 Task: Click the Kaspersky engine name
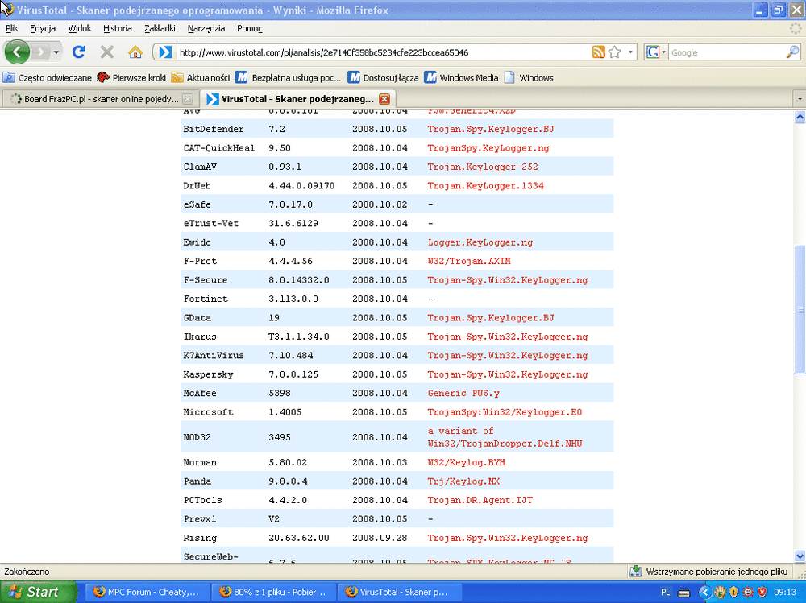coord(208,374)
